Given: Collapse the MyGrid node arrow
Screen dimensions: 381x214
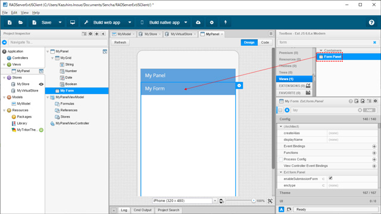Looking at the screenshot, I should (52, 58).
